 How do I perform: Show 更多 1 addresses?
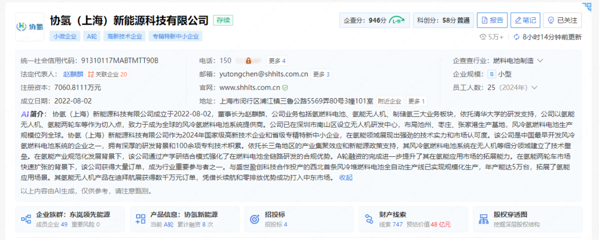[417, 101]
